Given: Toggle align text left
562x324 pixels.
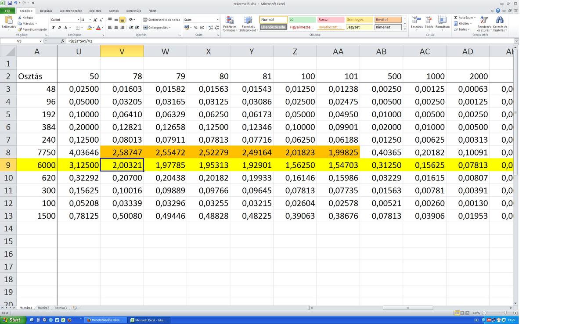Looking at the screenshot, I should point(110,27).
